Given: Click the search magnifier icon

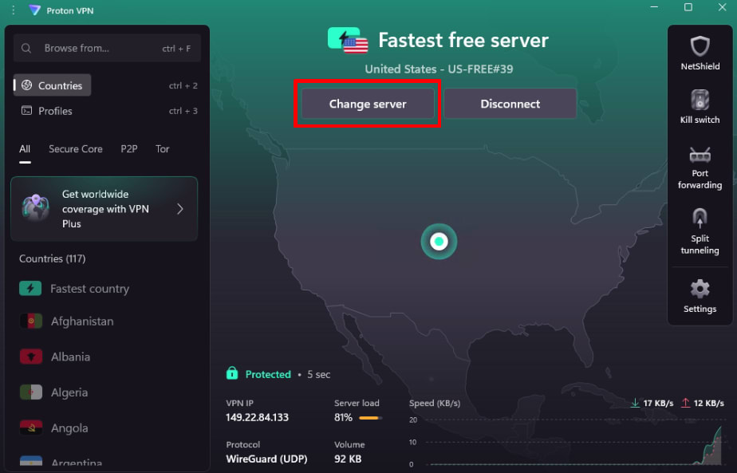Looking at the screenshot, I should (x=26, y=49).
